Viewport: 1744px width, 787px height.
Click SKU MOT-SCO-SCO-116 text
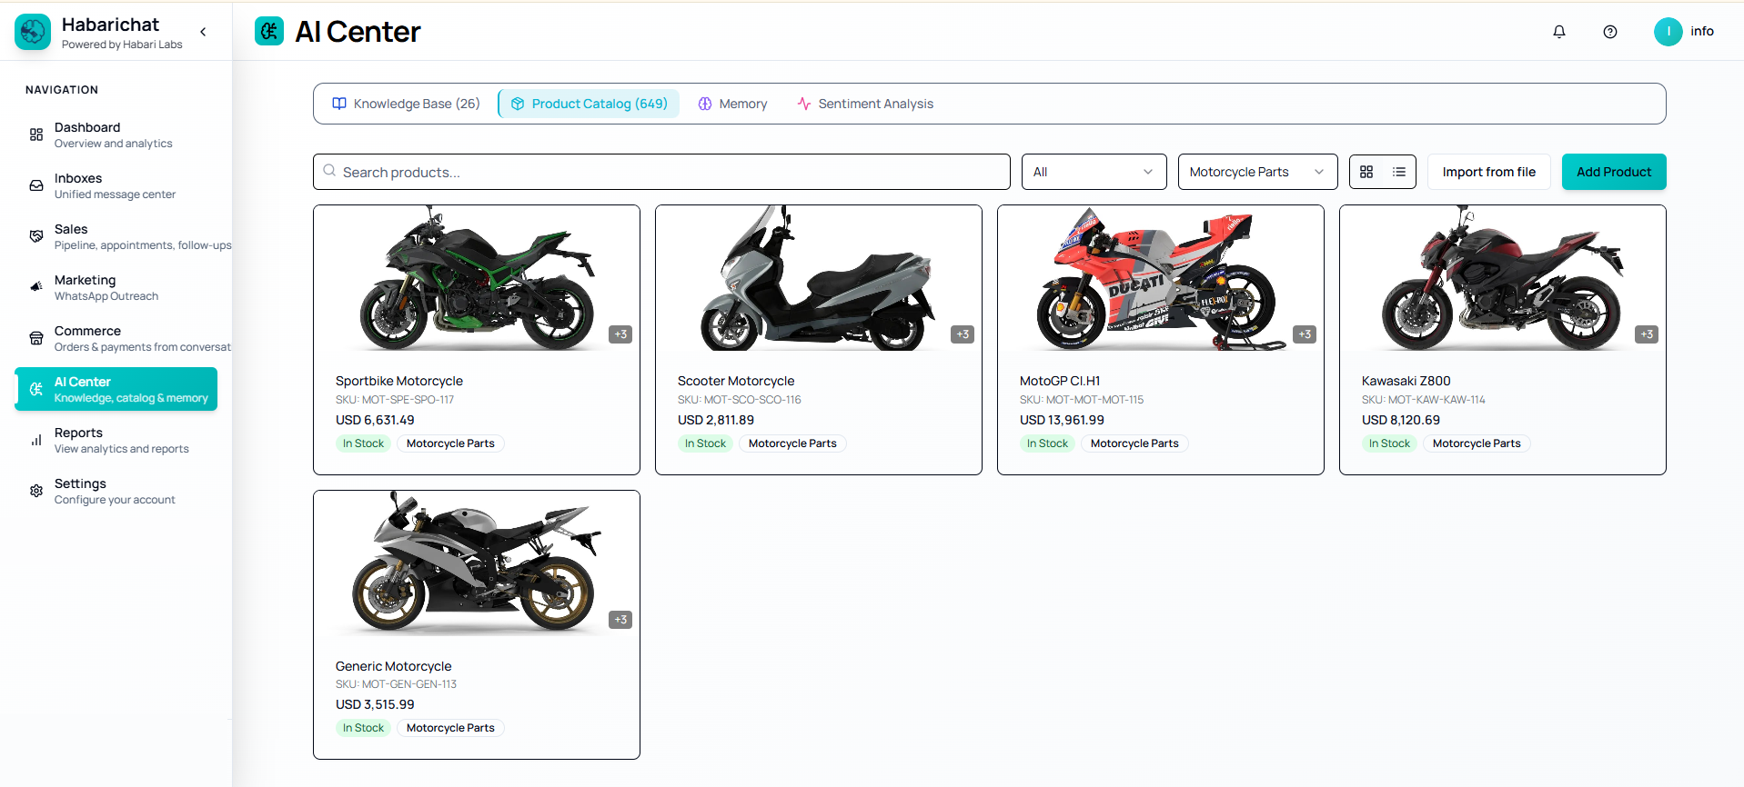(740, 400)
